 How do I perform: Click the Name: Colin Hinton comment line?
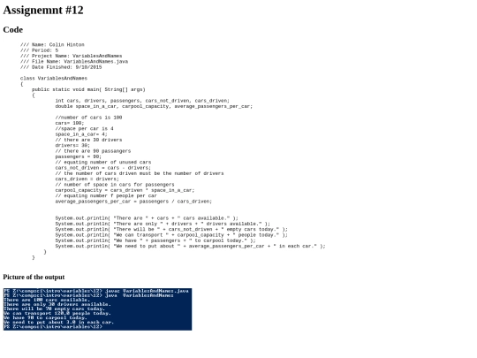click(x=52, y=45)
